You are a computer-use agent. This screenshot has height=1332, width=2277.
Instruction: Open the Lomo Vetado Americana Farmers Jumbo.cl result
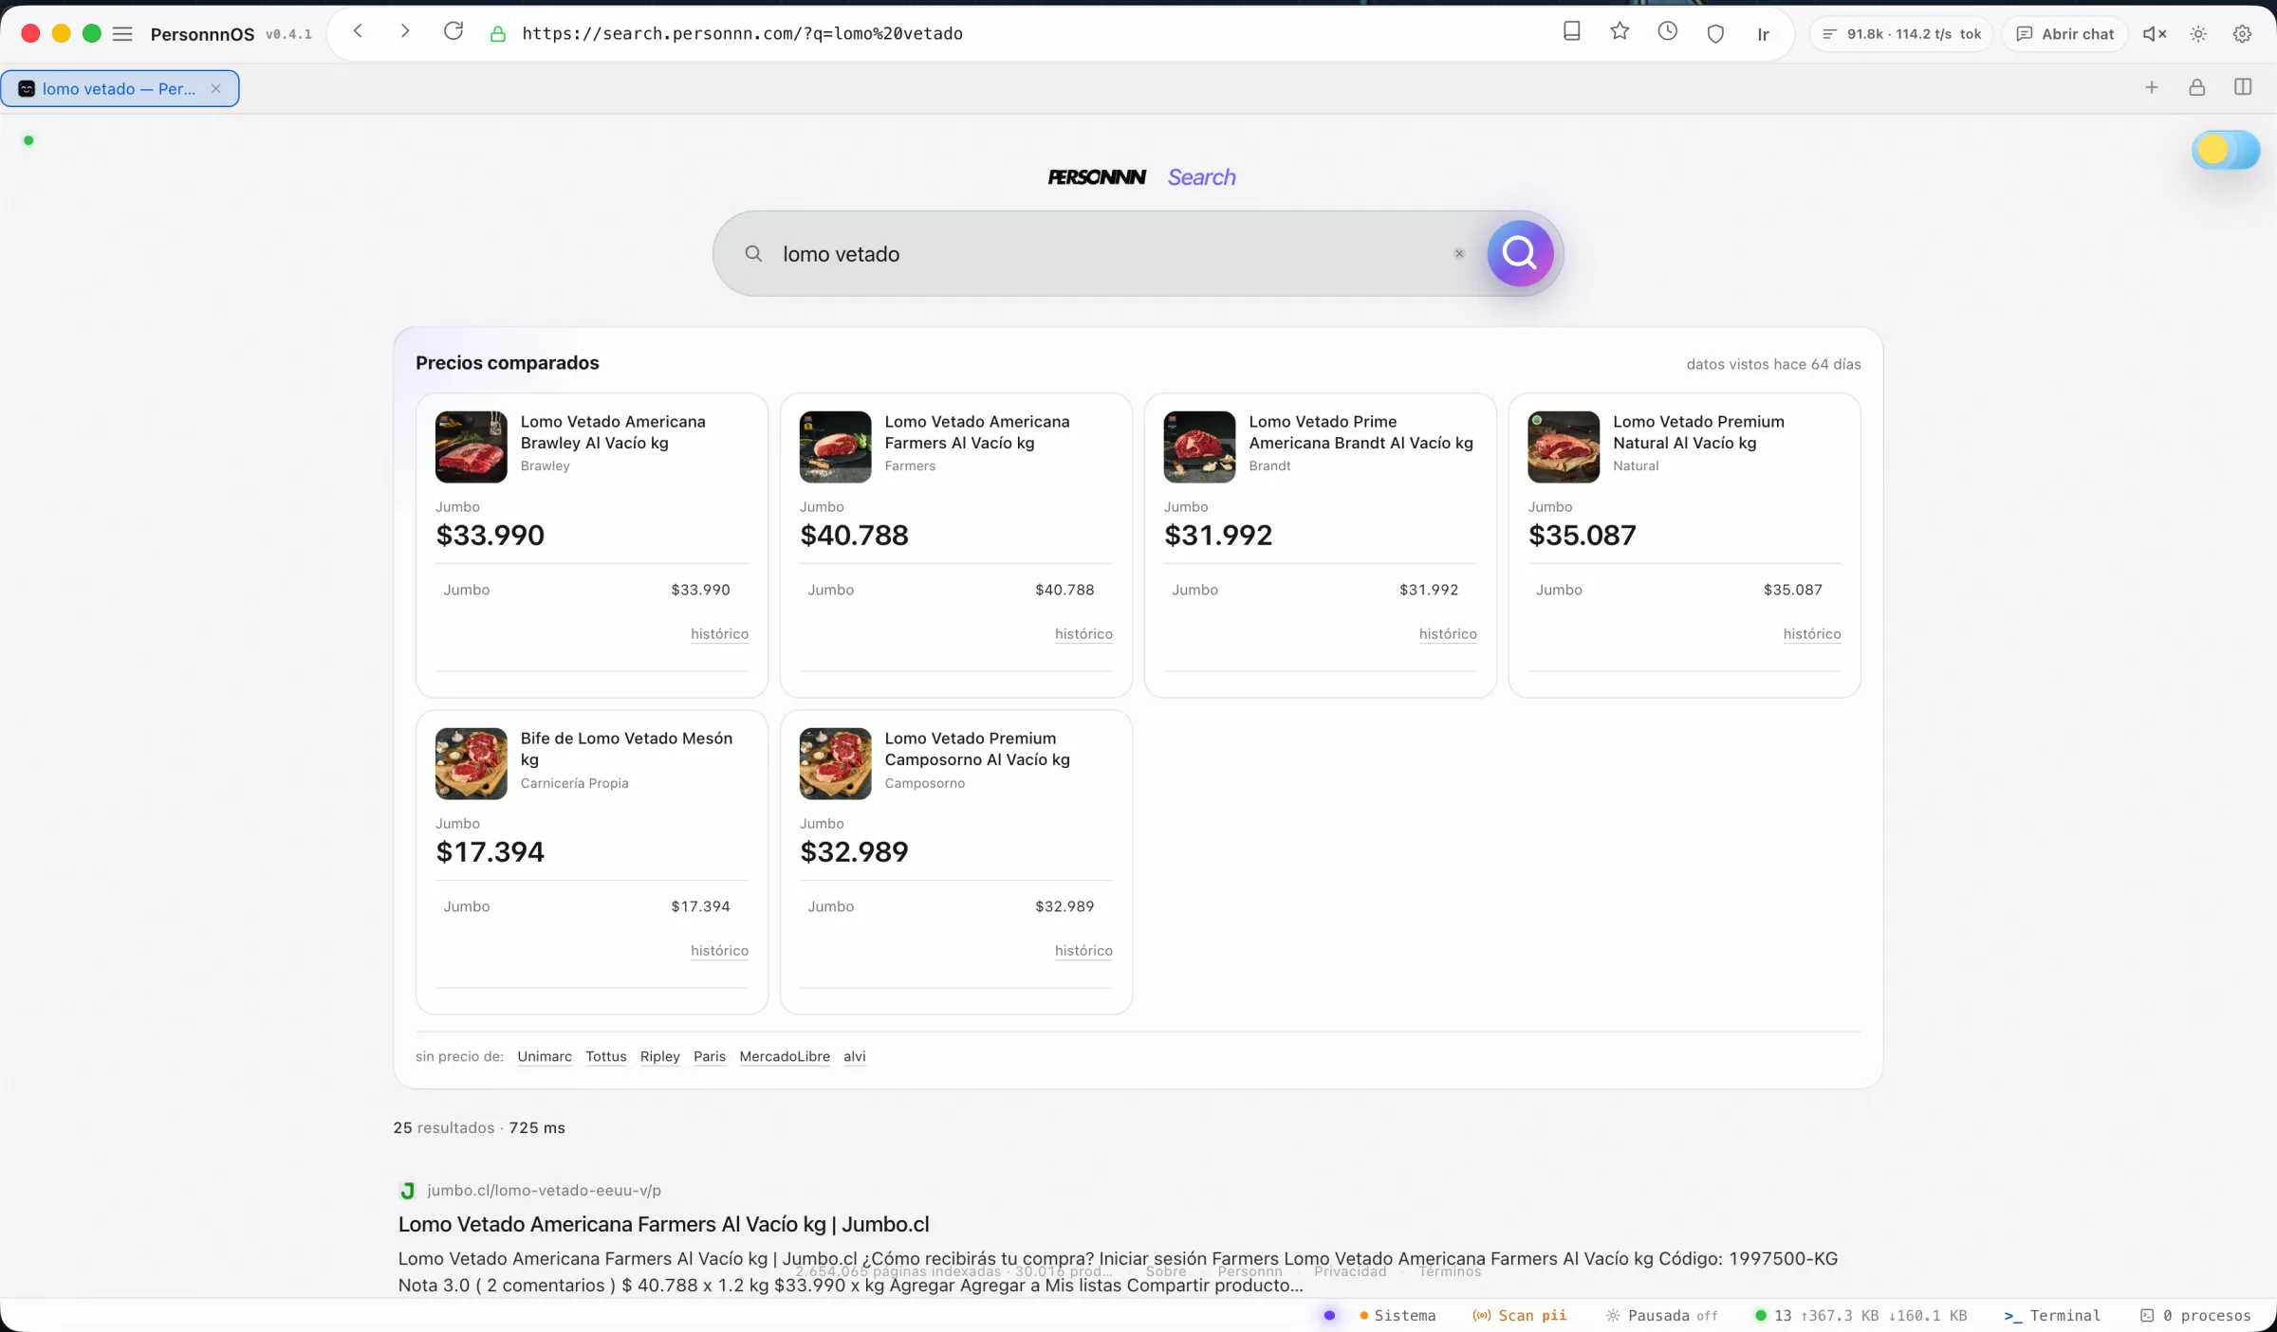tap(663, 1224)
